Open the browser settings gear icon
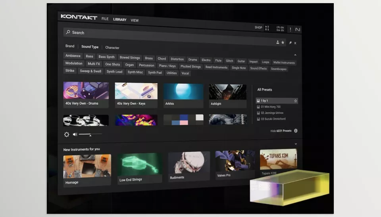 coord(67,134)
